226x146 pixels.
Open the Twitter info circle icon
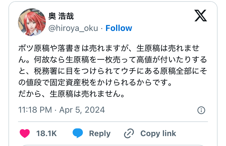click(x=201, y=110)
